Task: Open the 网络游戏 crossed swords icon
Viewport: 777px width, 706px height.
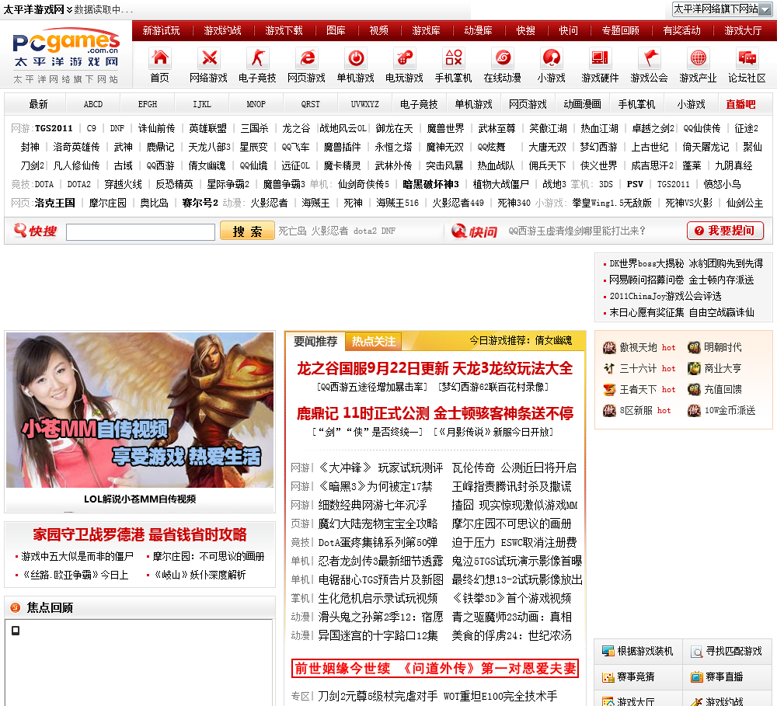Action: click(208, 58)
